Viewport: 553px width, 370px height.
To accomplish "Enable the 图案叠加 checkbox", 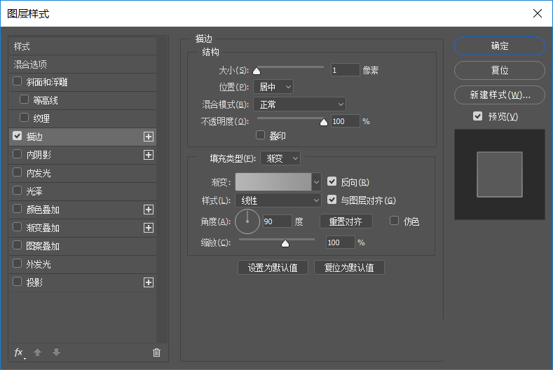I will pos(17,245).
